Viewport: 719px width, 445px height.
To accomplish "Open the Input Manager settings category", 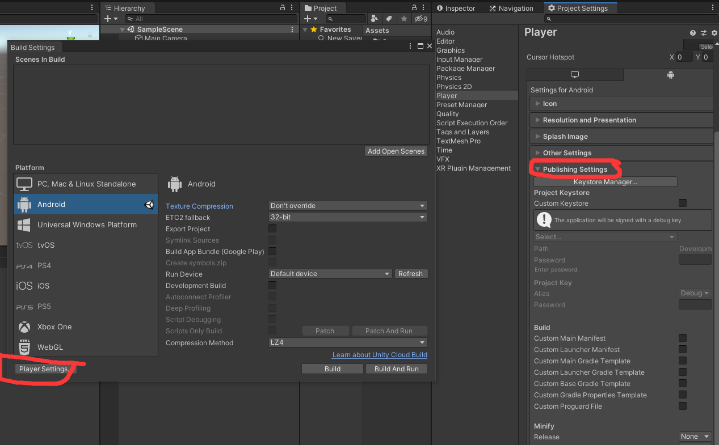I will pyautogui.click(x=460, y=60).
